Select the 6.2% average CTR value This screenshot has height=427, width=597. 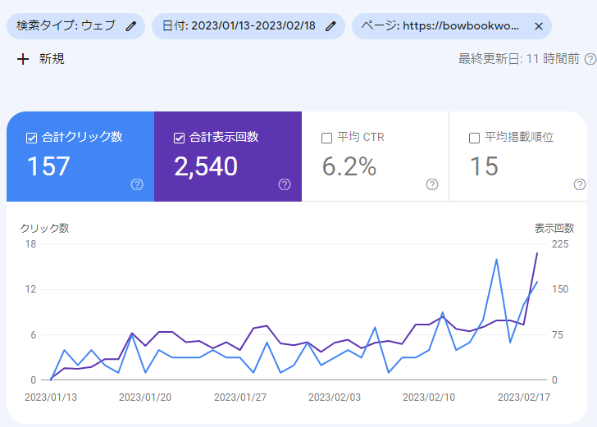pos(349,166)
